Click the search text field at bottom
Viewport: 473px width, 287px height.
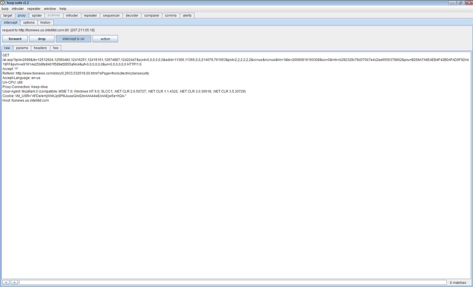click(233, 283)
